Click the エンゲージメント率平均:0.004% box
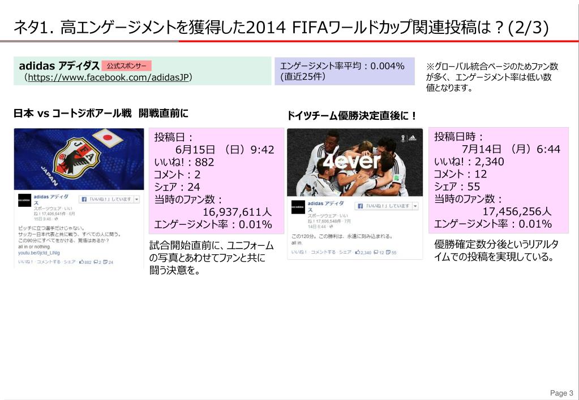The width and height of the screenshot is (579, 400). tap(345, 71)
